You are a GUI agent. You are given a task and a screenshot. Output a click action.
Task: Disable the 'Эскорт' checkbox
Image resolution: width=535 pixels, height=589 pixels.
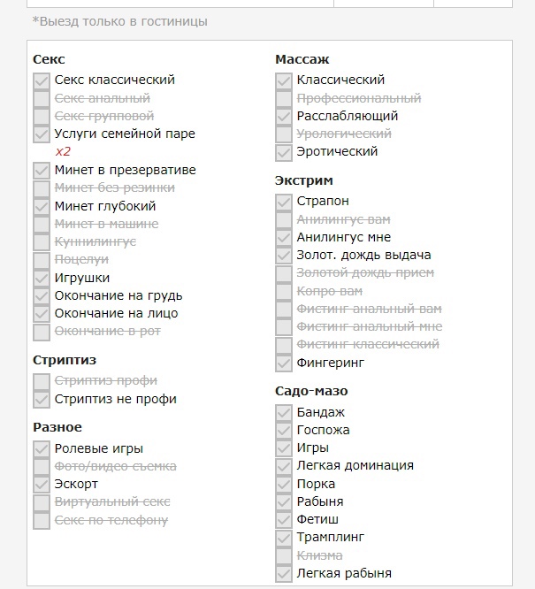click(42, 485)
